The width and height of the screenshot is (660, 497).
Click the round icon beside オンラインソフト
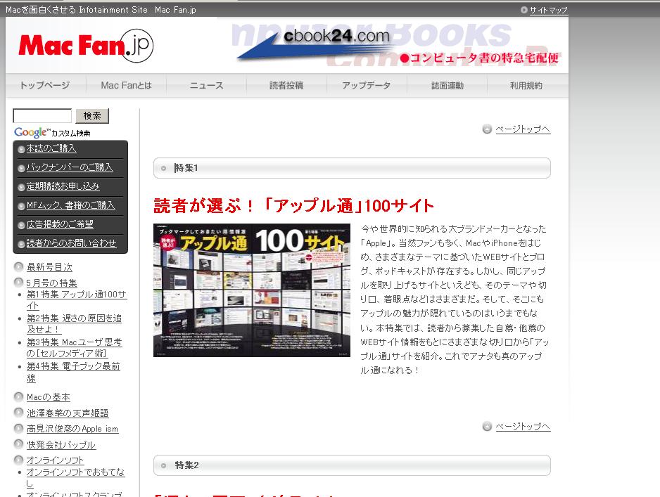coord(18,460)
